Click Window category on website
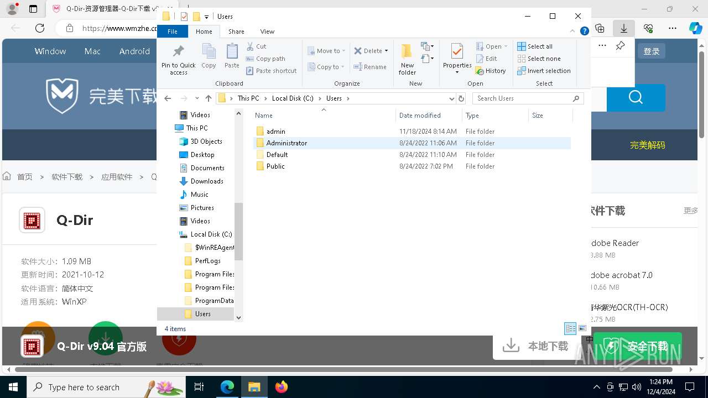The width and height of the screenshot is (708, 398). click(50, 51)
